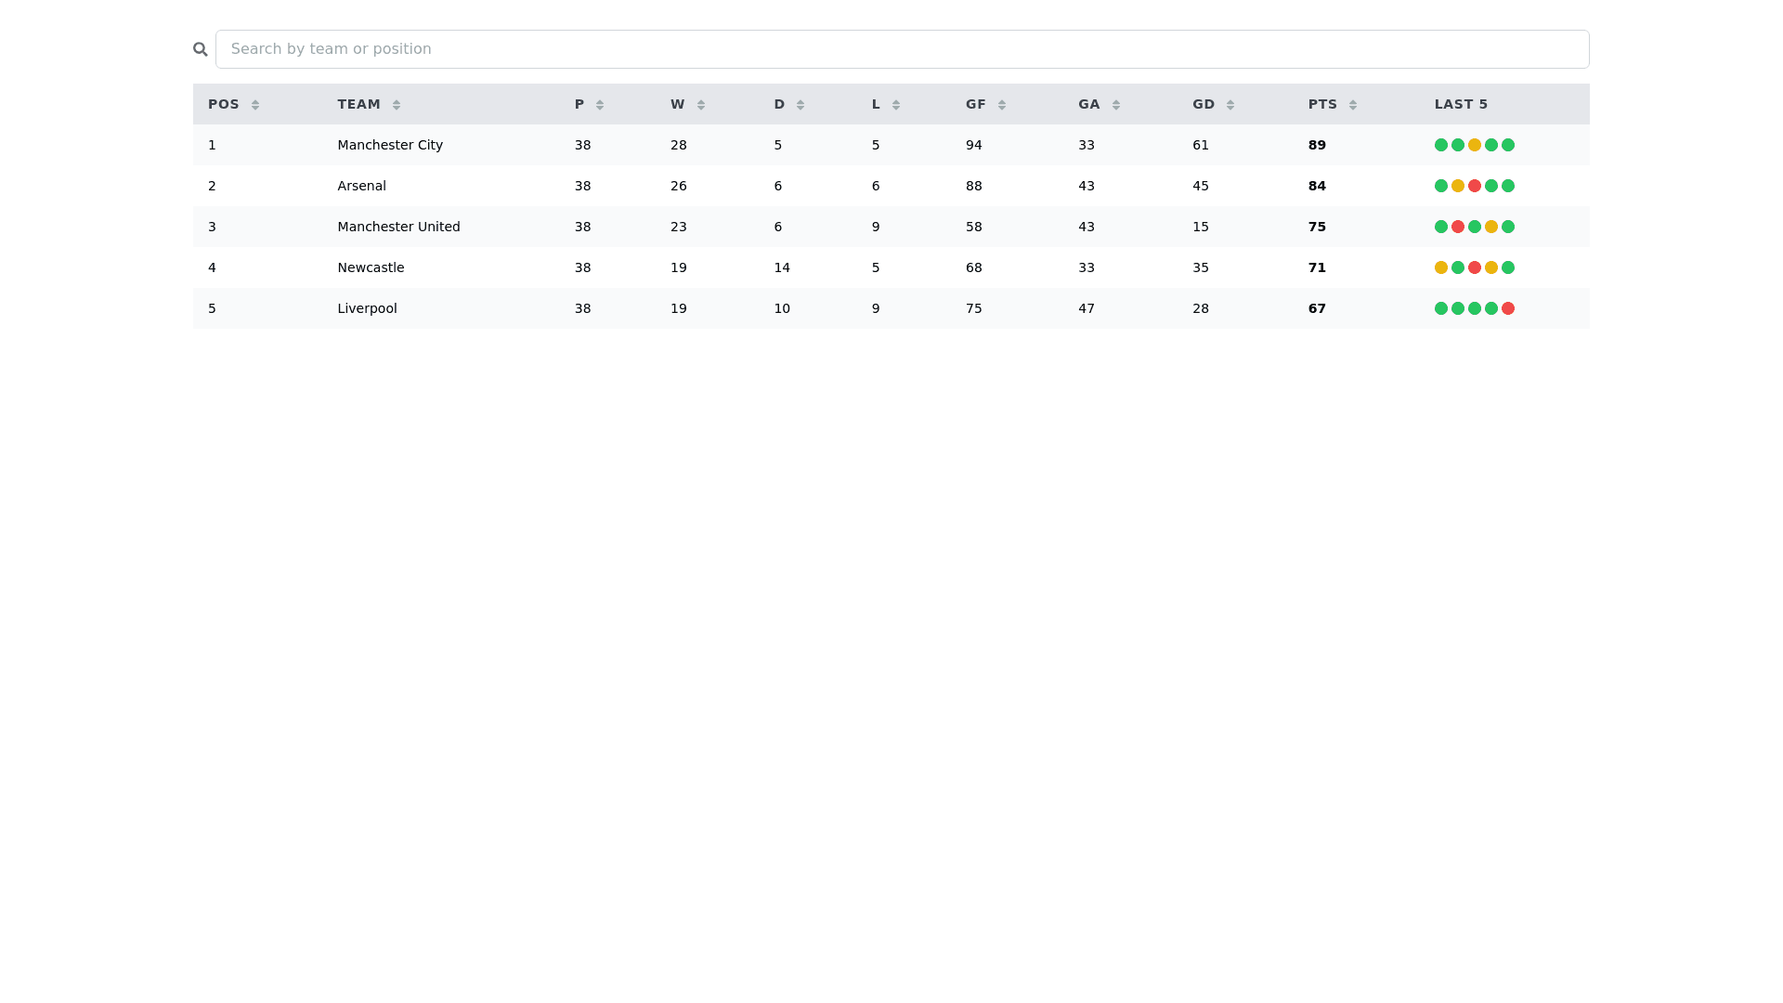Image resolution: width=1783 pixels, height=1003 pixels.
Task: Focus the team or position search field
Action: click(902, 49)
